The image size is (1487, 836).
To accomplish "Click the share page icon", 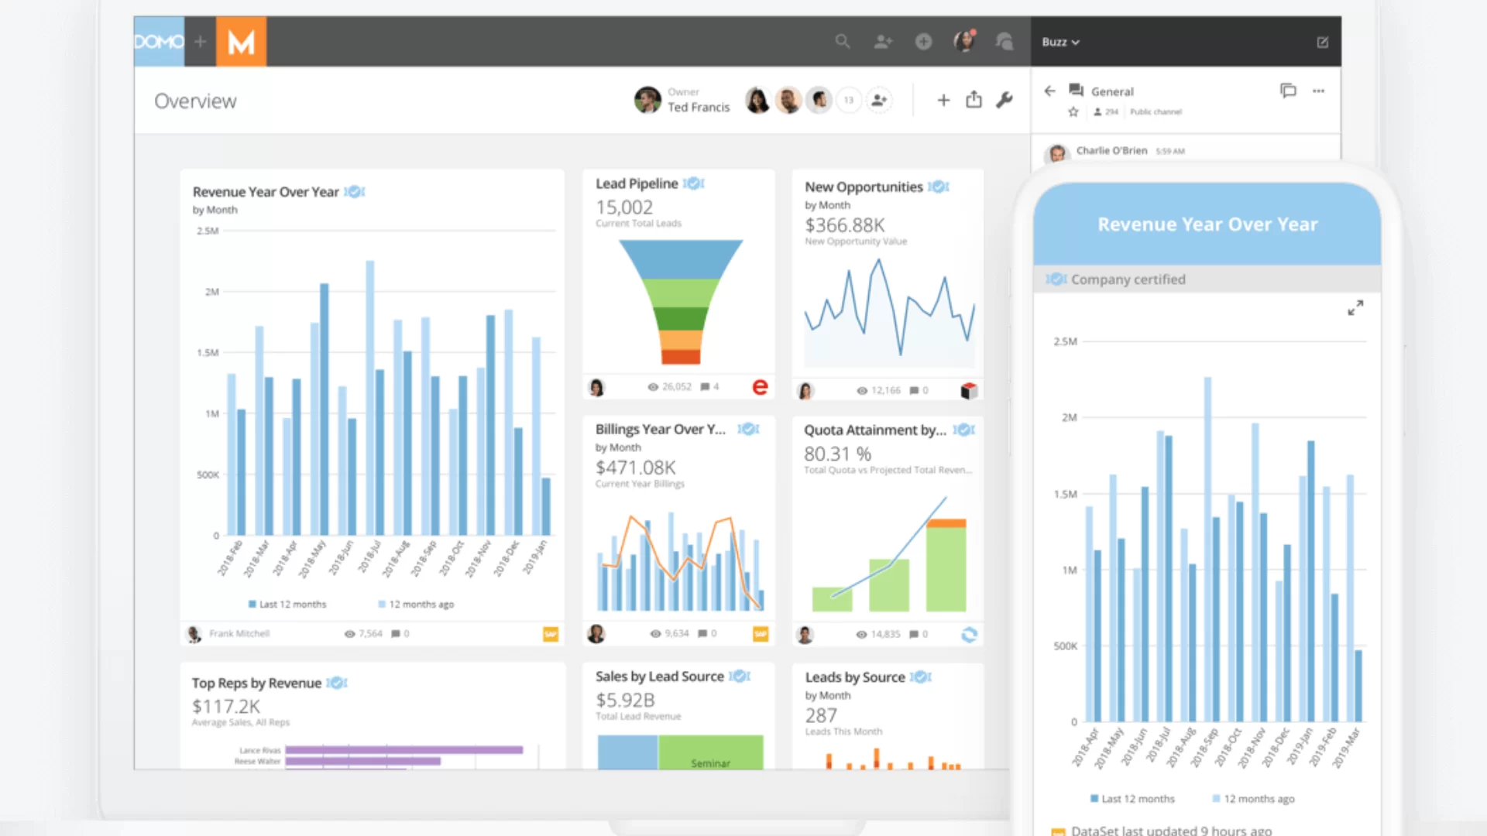I will pos(974,100).
